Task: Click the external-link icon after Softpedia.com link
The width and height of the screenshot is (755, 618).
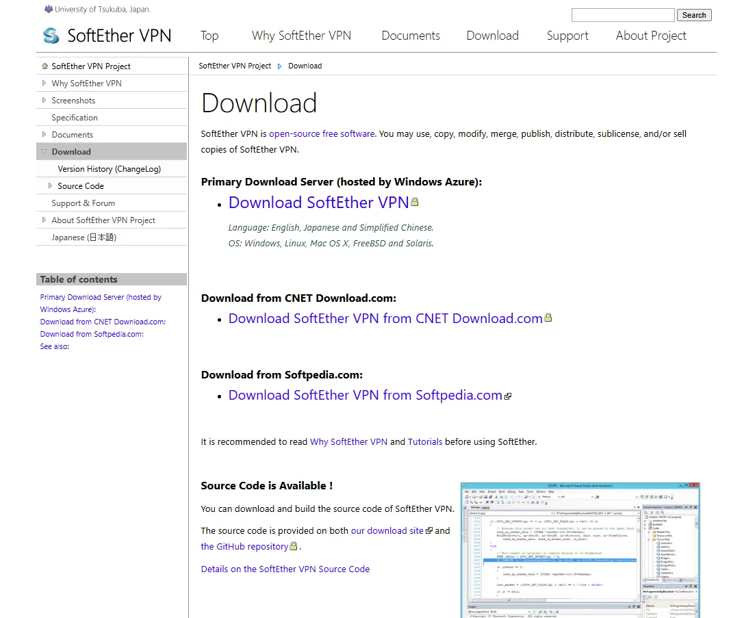Action: pos(507,396)
